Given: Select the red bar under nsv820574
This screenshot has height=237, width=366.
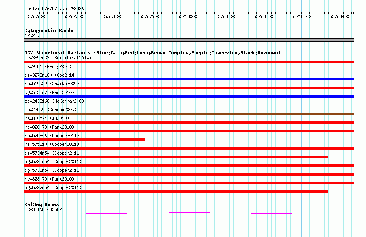Looking at the screenshot, I should coord(189,122).
